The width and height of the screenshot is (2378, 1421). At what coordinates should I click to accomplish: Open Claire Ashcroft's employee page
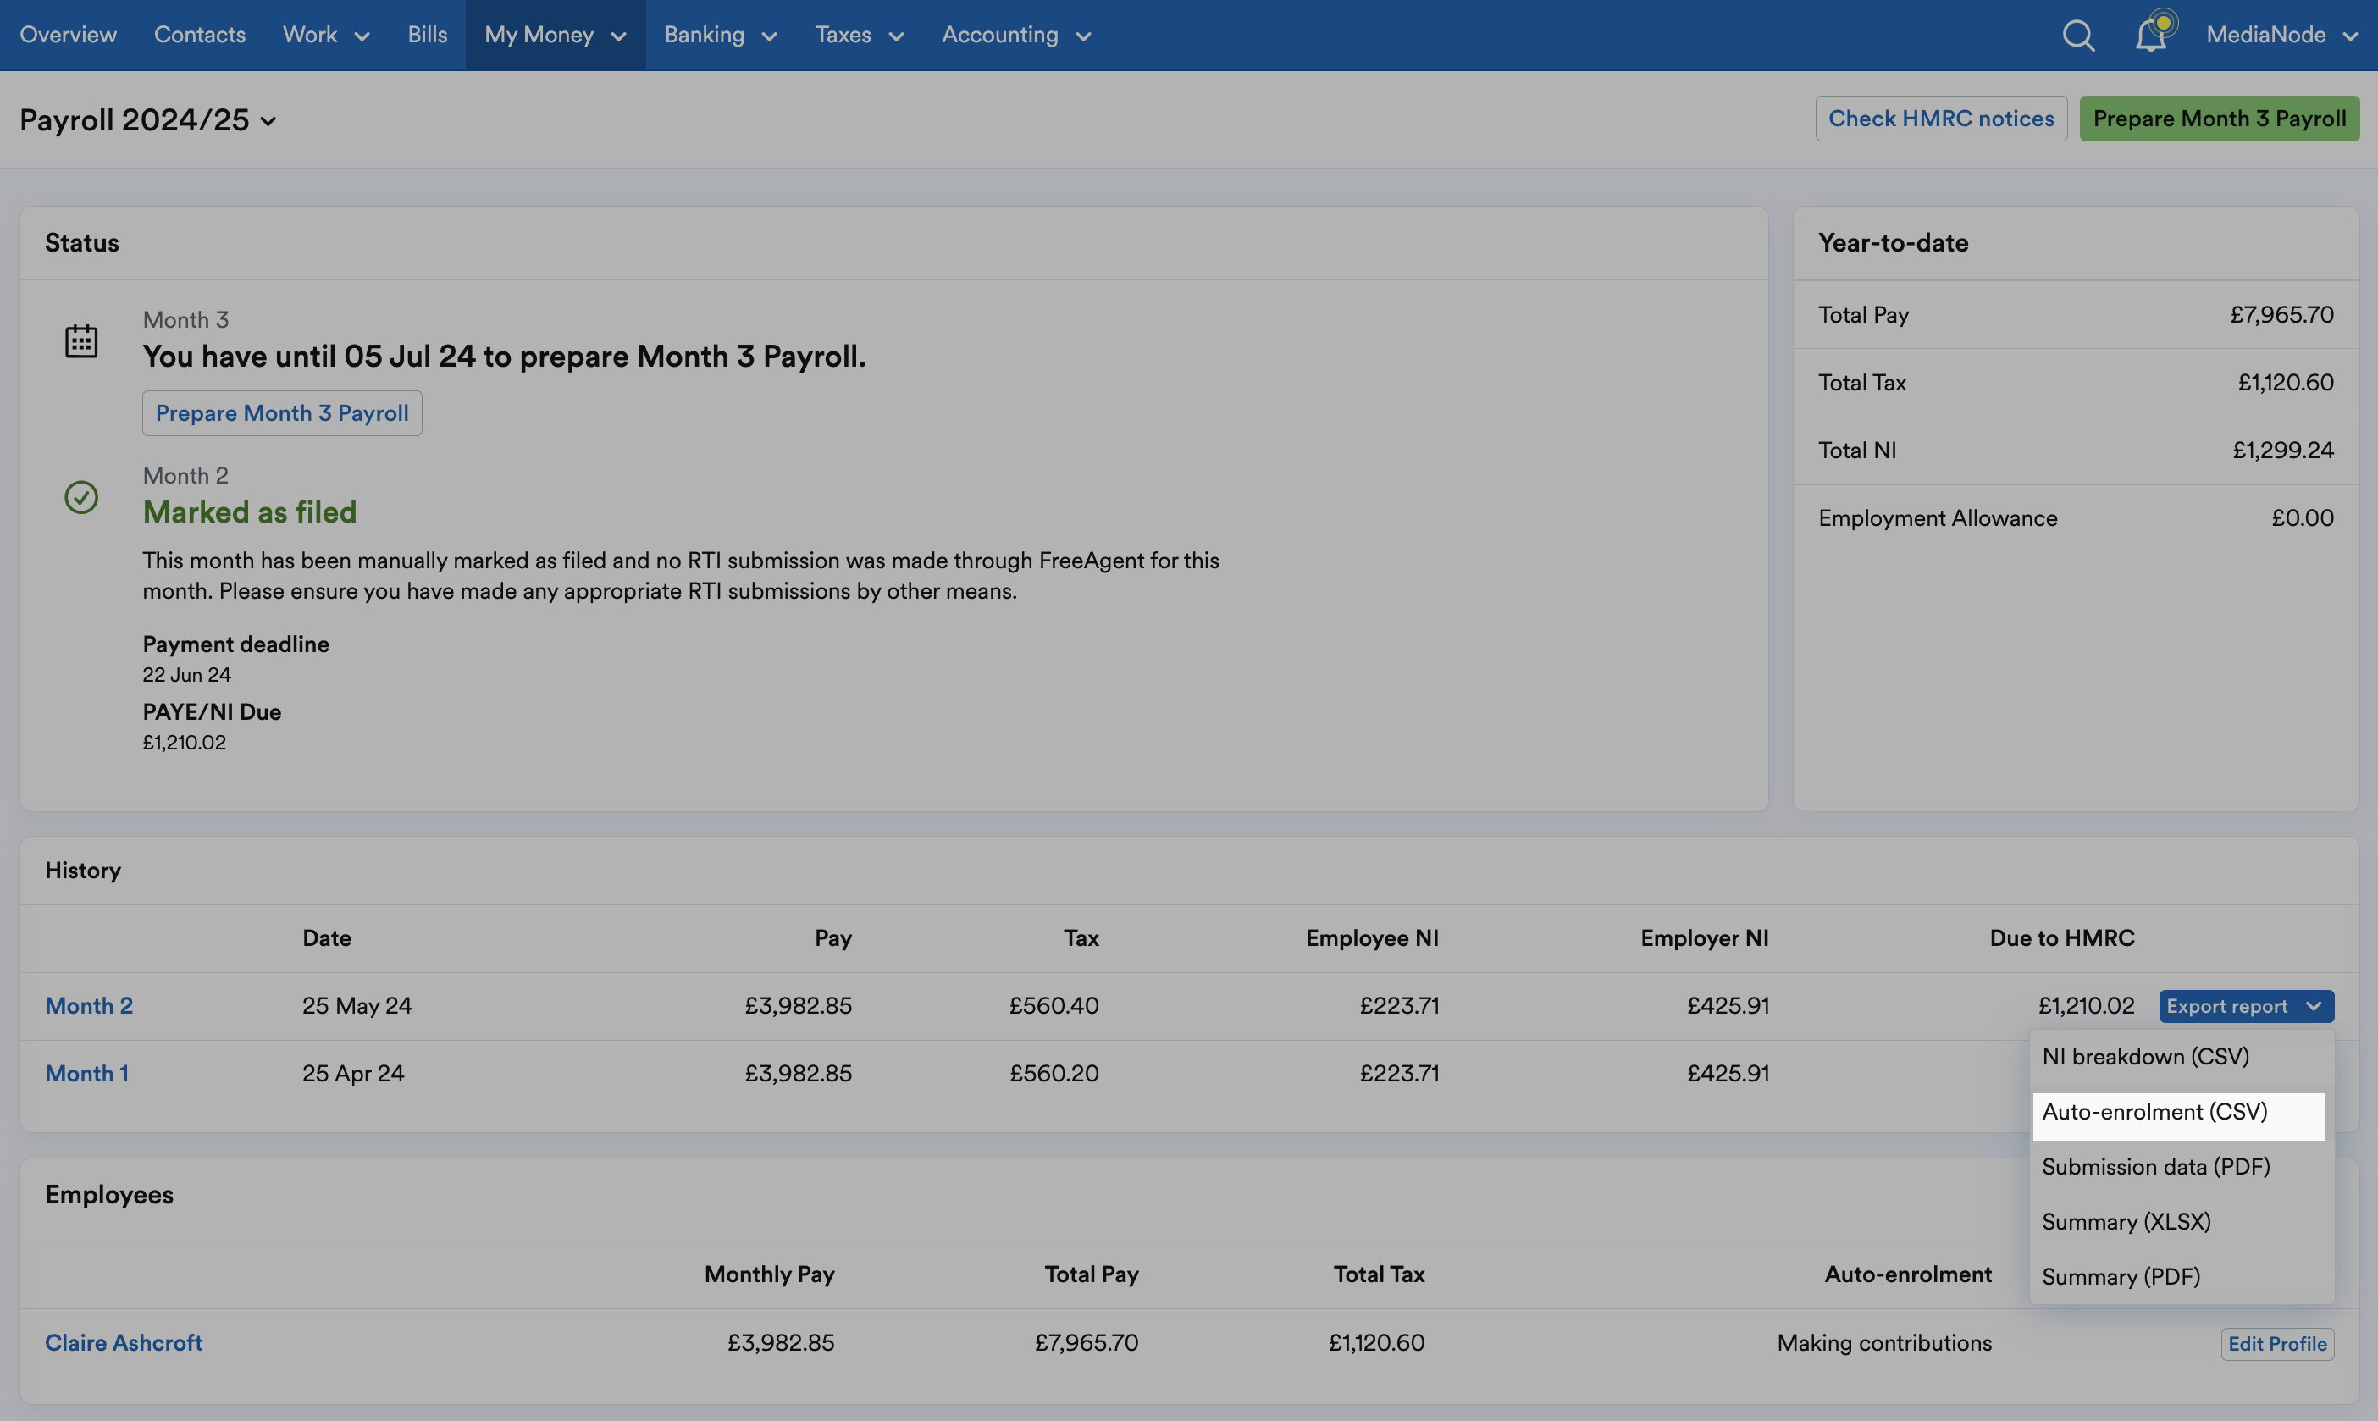click(124, 1342)
